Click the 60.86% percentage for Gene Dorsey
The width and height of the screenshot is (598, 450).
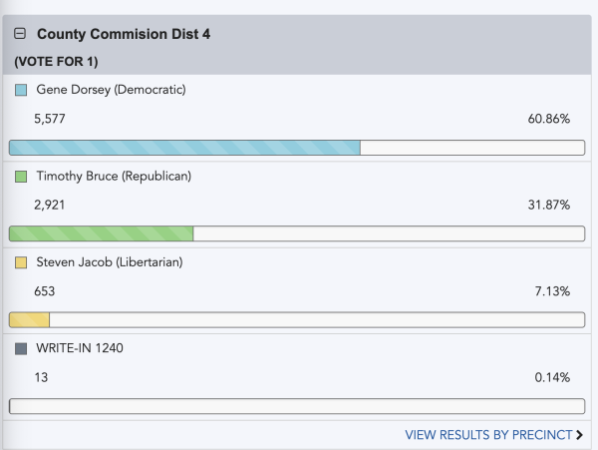point(548,120)
